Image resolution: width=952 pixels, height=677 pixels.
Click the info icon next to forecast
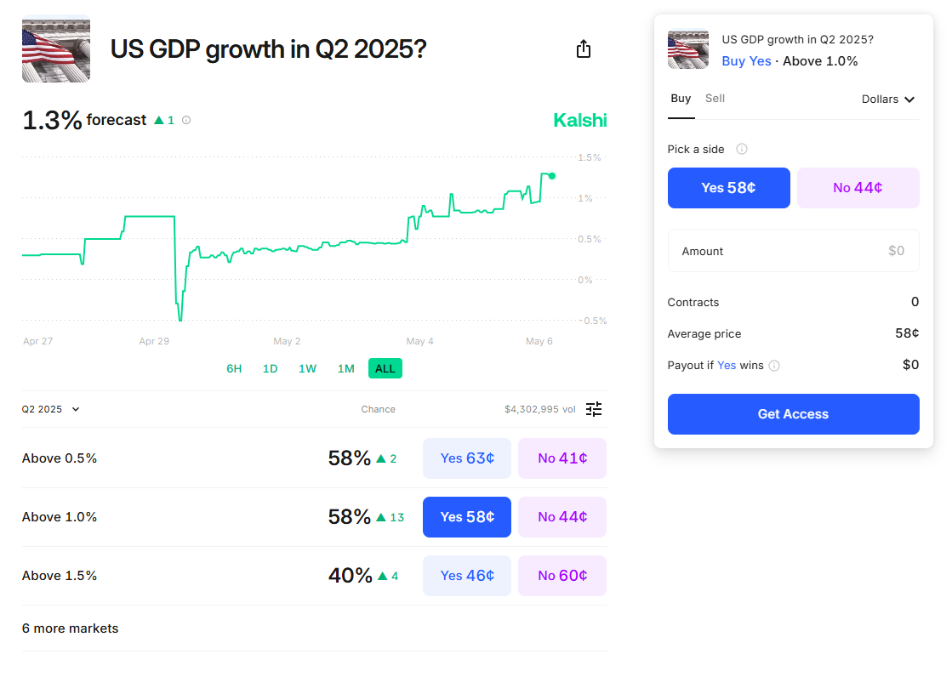click(186, 120)
